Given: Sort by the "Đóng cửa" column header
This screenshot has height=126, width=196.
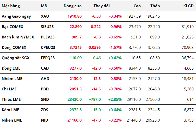Looking at the screenshot, I should pos(72,6).
